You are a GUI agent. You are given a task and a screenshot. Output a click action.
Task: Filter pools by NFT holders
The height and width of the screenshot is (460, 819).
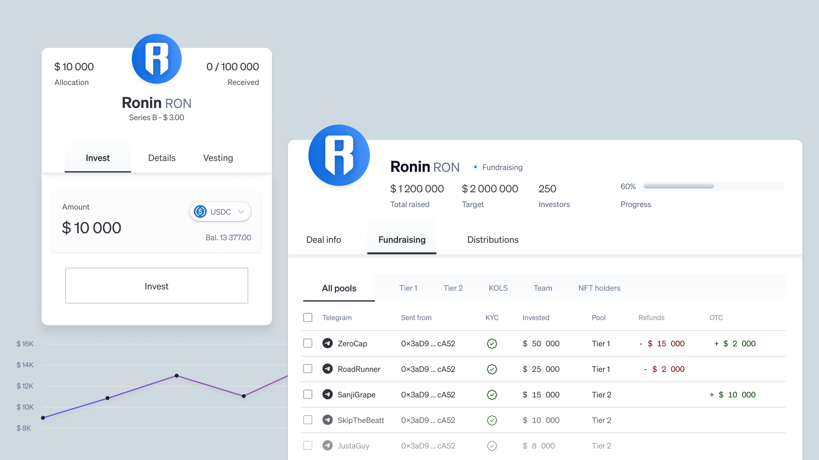click(599, 288)
